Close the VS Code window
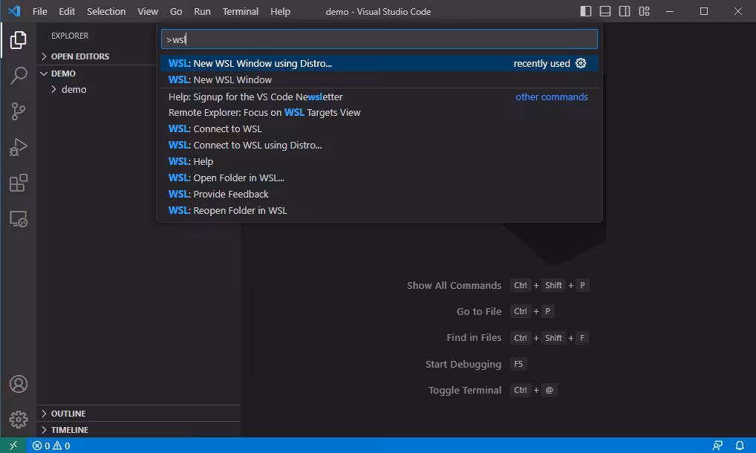Image resolution: width=756 pixels, height=453 pixels. (738, 11)
